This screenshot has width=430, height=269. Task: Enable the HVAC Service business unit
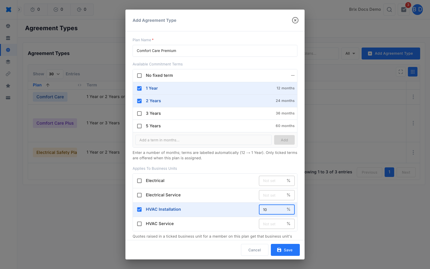139,224
